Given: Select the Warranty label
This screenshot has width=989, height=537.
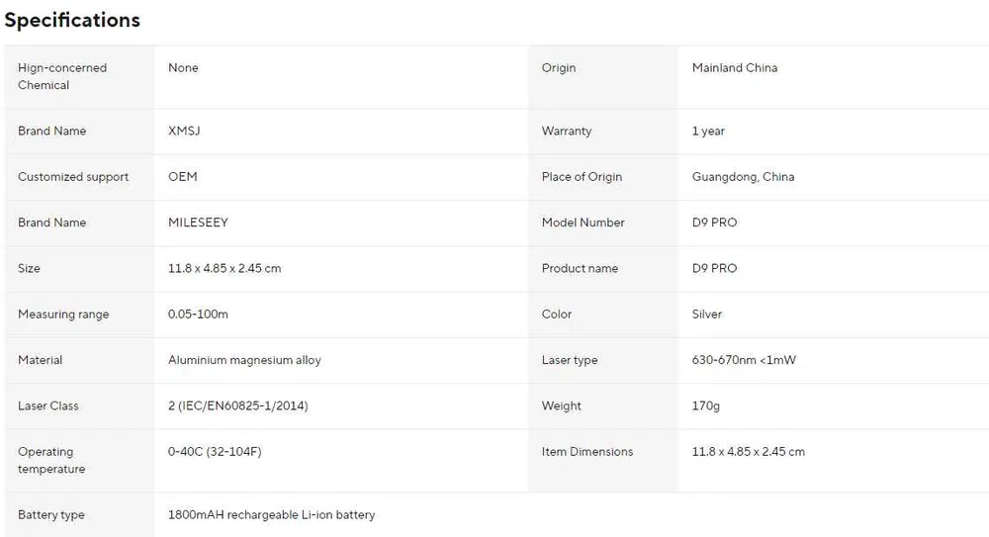Looking at the screenshot, I should (x=567, y=131).
